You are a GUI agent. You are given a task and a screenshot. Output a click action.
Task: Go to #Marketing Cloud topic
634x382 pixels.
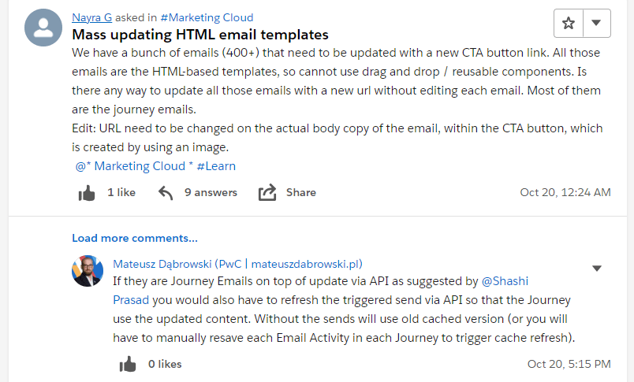[208, 17]
